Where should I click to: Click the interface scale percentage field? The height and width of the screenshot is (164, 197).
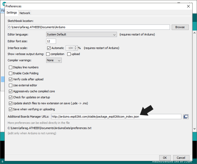pos(70,48)
